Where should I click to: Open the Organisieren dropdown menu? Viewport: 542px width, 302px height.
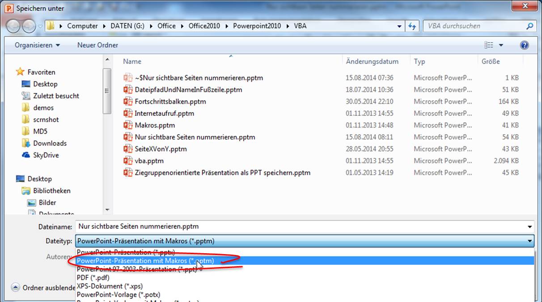pyautogui.click(x=37, y=45)
